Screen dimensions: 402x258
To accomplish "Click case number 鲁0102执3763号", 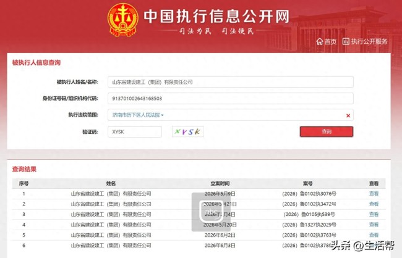I will [309, 235].
